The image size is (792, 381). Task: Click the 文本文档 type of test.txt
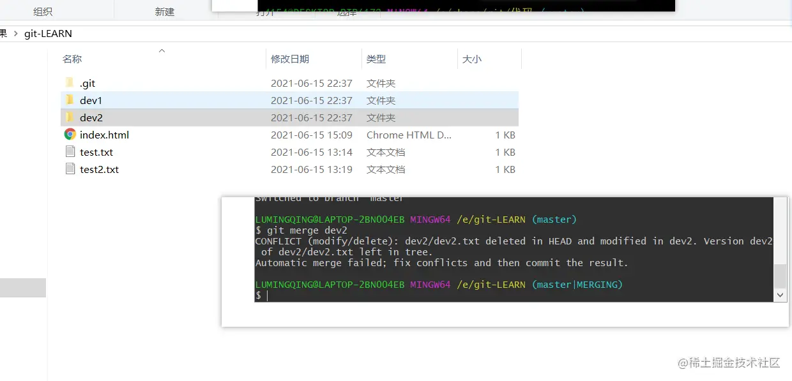[x=386, y=152]
